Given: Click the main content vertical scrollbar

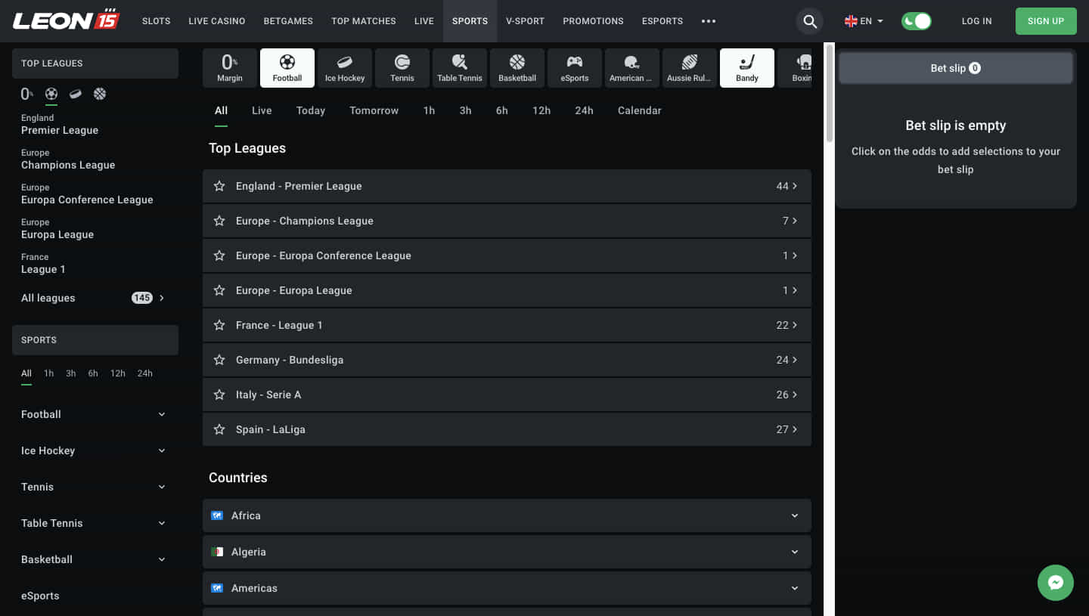Looking at the screenshot, I should 829,93.
